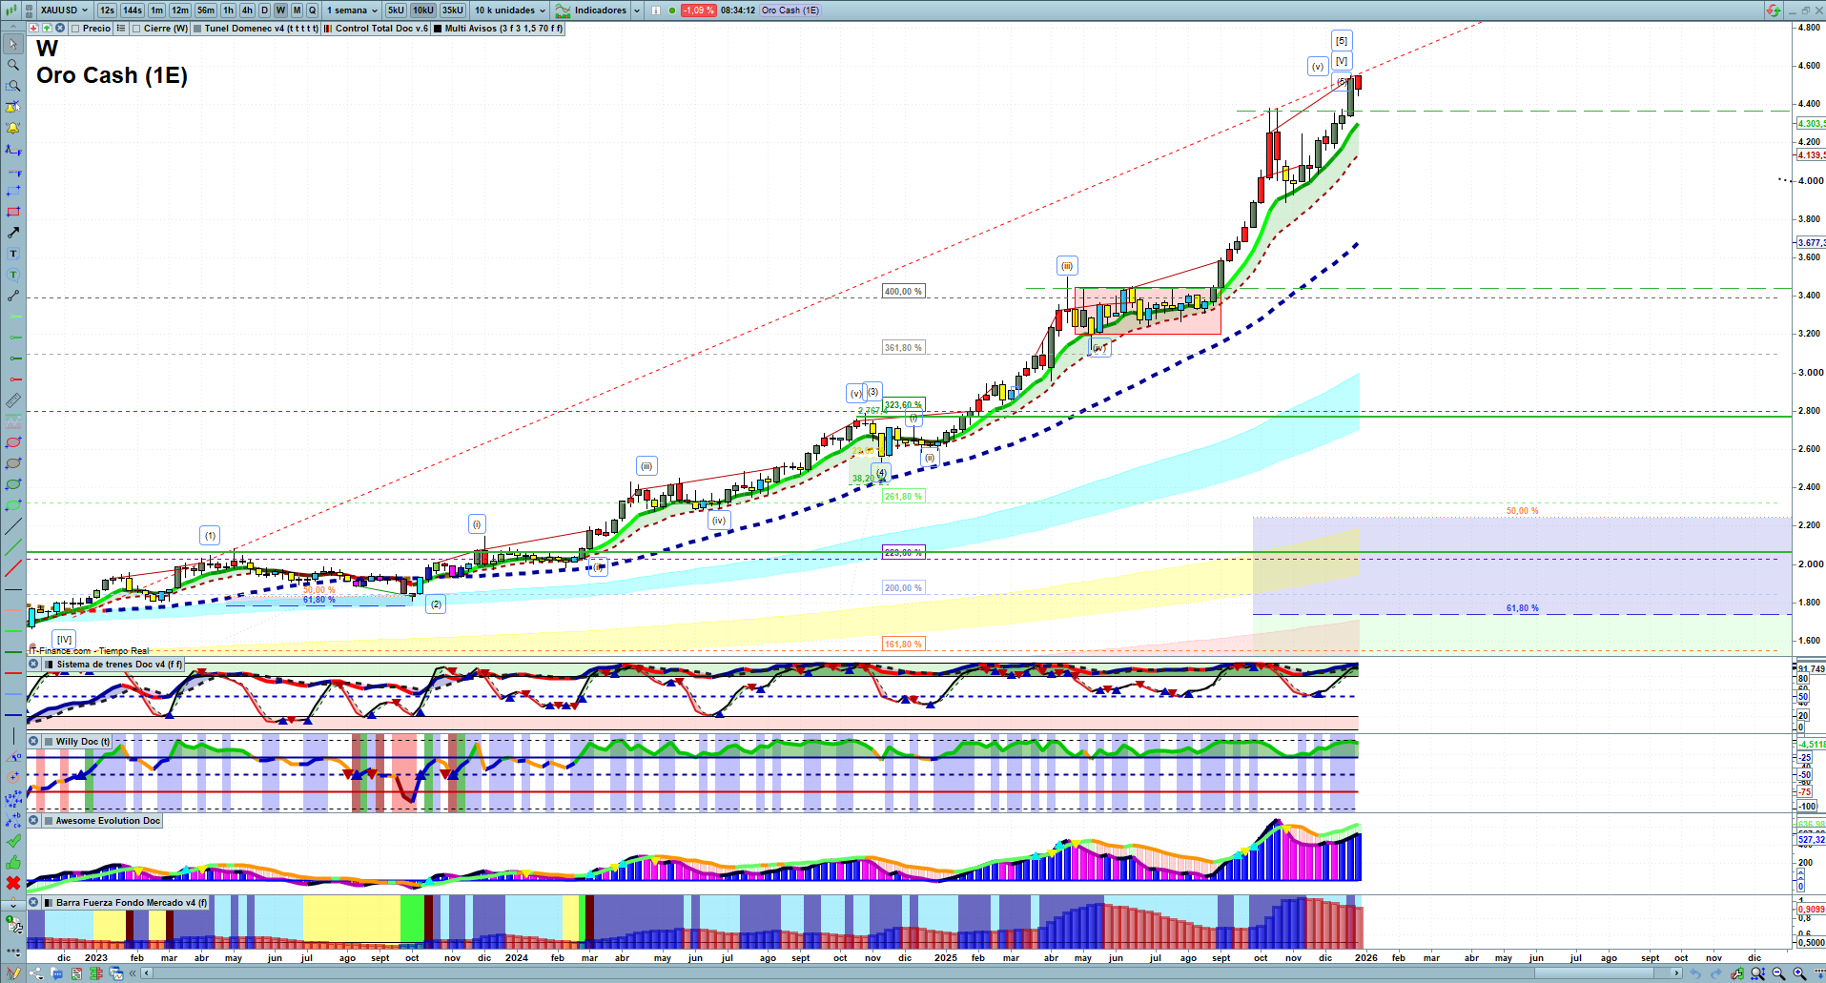Collapse the Sistema de trenes Doc panel
The image size is (1826, 983).
pos(34,665)
